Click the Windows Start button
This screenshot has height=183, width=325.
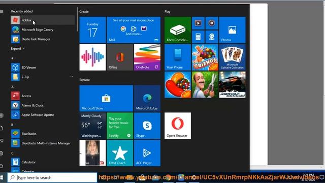point(2,177)
